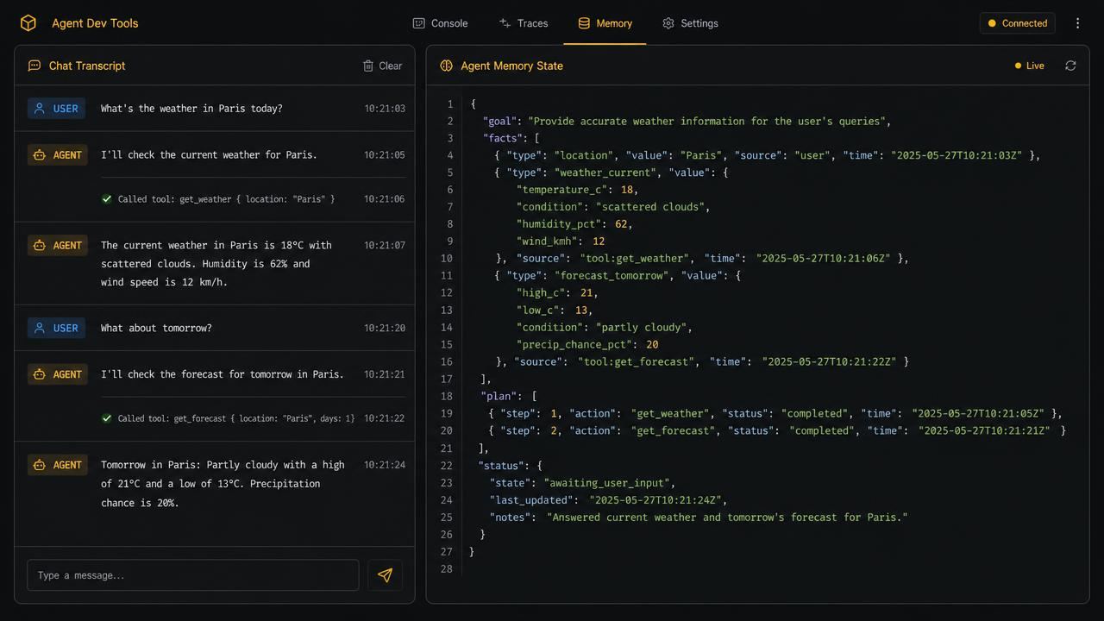Click line number 1 in editor gutter
The width and height of the screenshot is (1104, 621).
pos(449,104)
